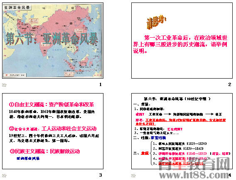This screenshot has width=236, height=180.
Task: Click the legend box at the map's bottom-left
Action: coord(15,75)
